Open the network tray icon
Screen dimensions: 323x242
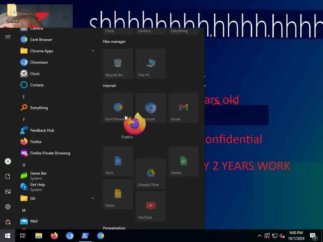tap(275, 236)
